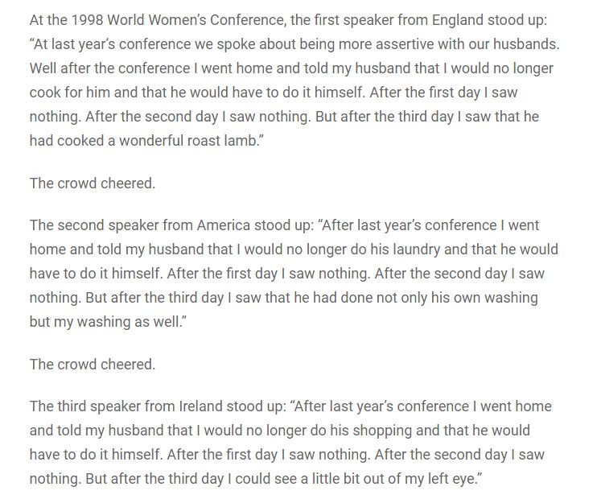This screenshot has height=503, width=597.
Task: Click the word "Ireland" in third speaker paragraph
Action: (201, 406)
